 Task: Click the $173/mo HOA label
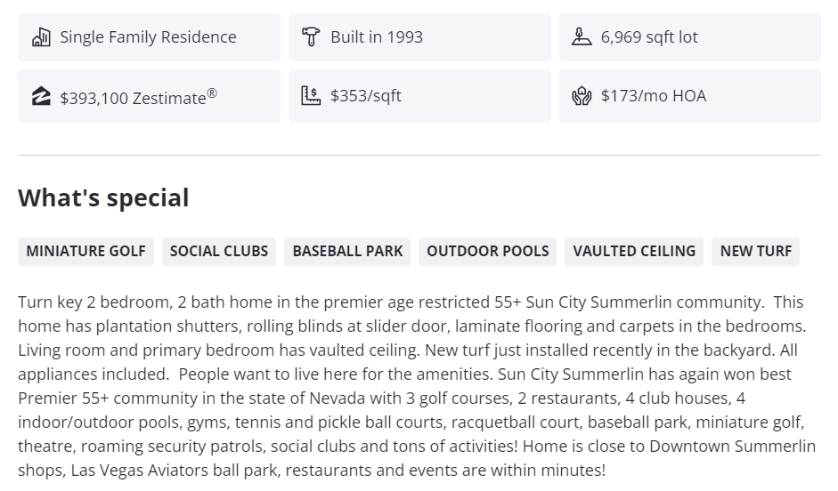[x=653, y=96]
